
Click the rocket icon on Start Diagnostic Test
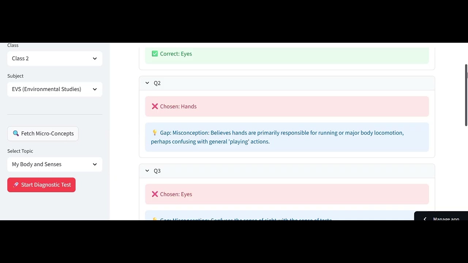click(x=16, y=185)
